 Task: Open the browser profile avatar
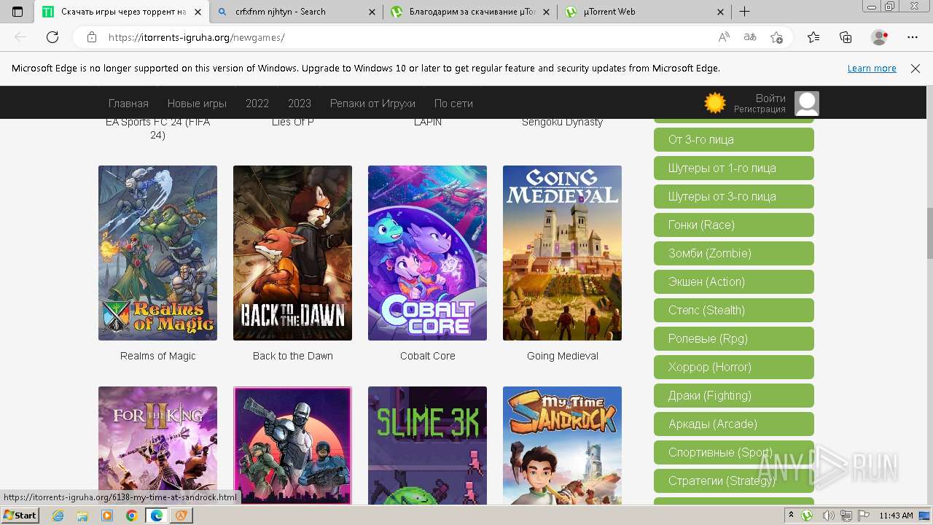tap(879, 37)
